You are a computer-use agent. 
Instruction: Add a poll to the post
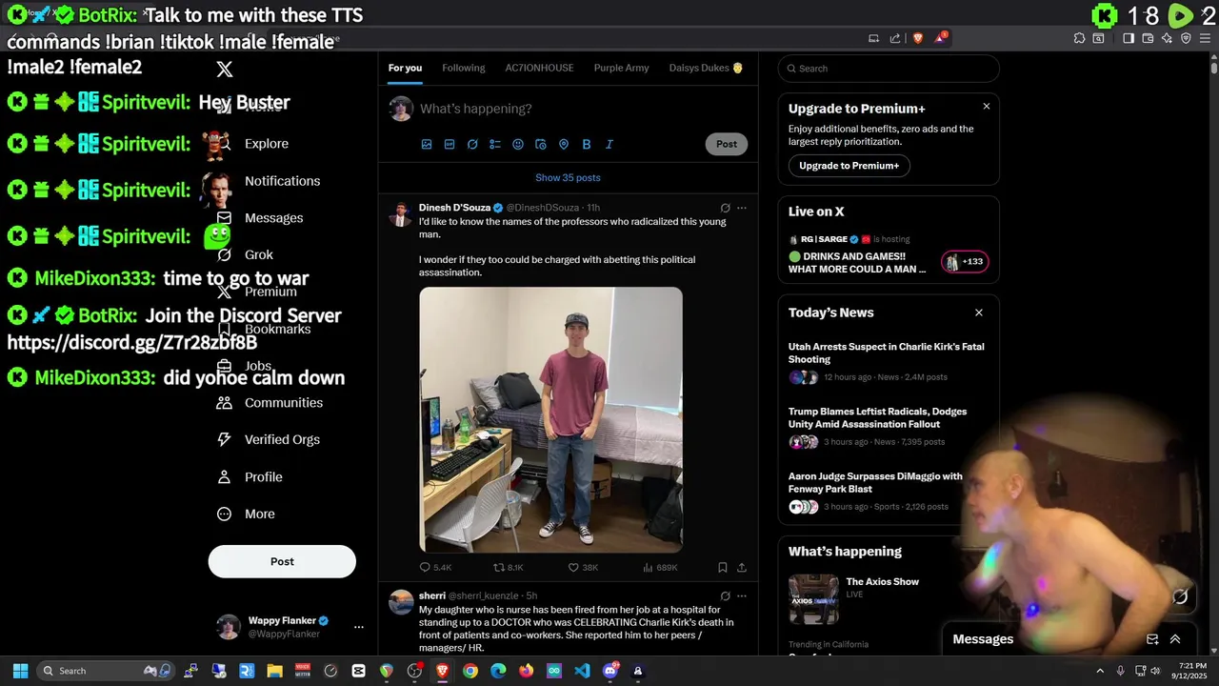pos(495,144)
